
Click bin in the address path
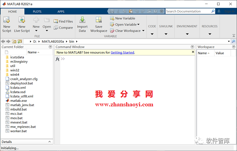72,41
